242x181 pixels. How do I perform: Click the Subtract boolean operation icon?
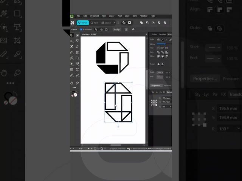(x=147, y=23)
